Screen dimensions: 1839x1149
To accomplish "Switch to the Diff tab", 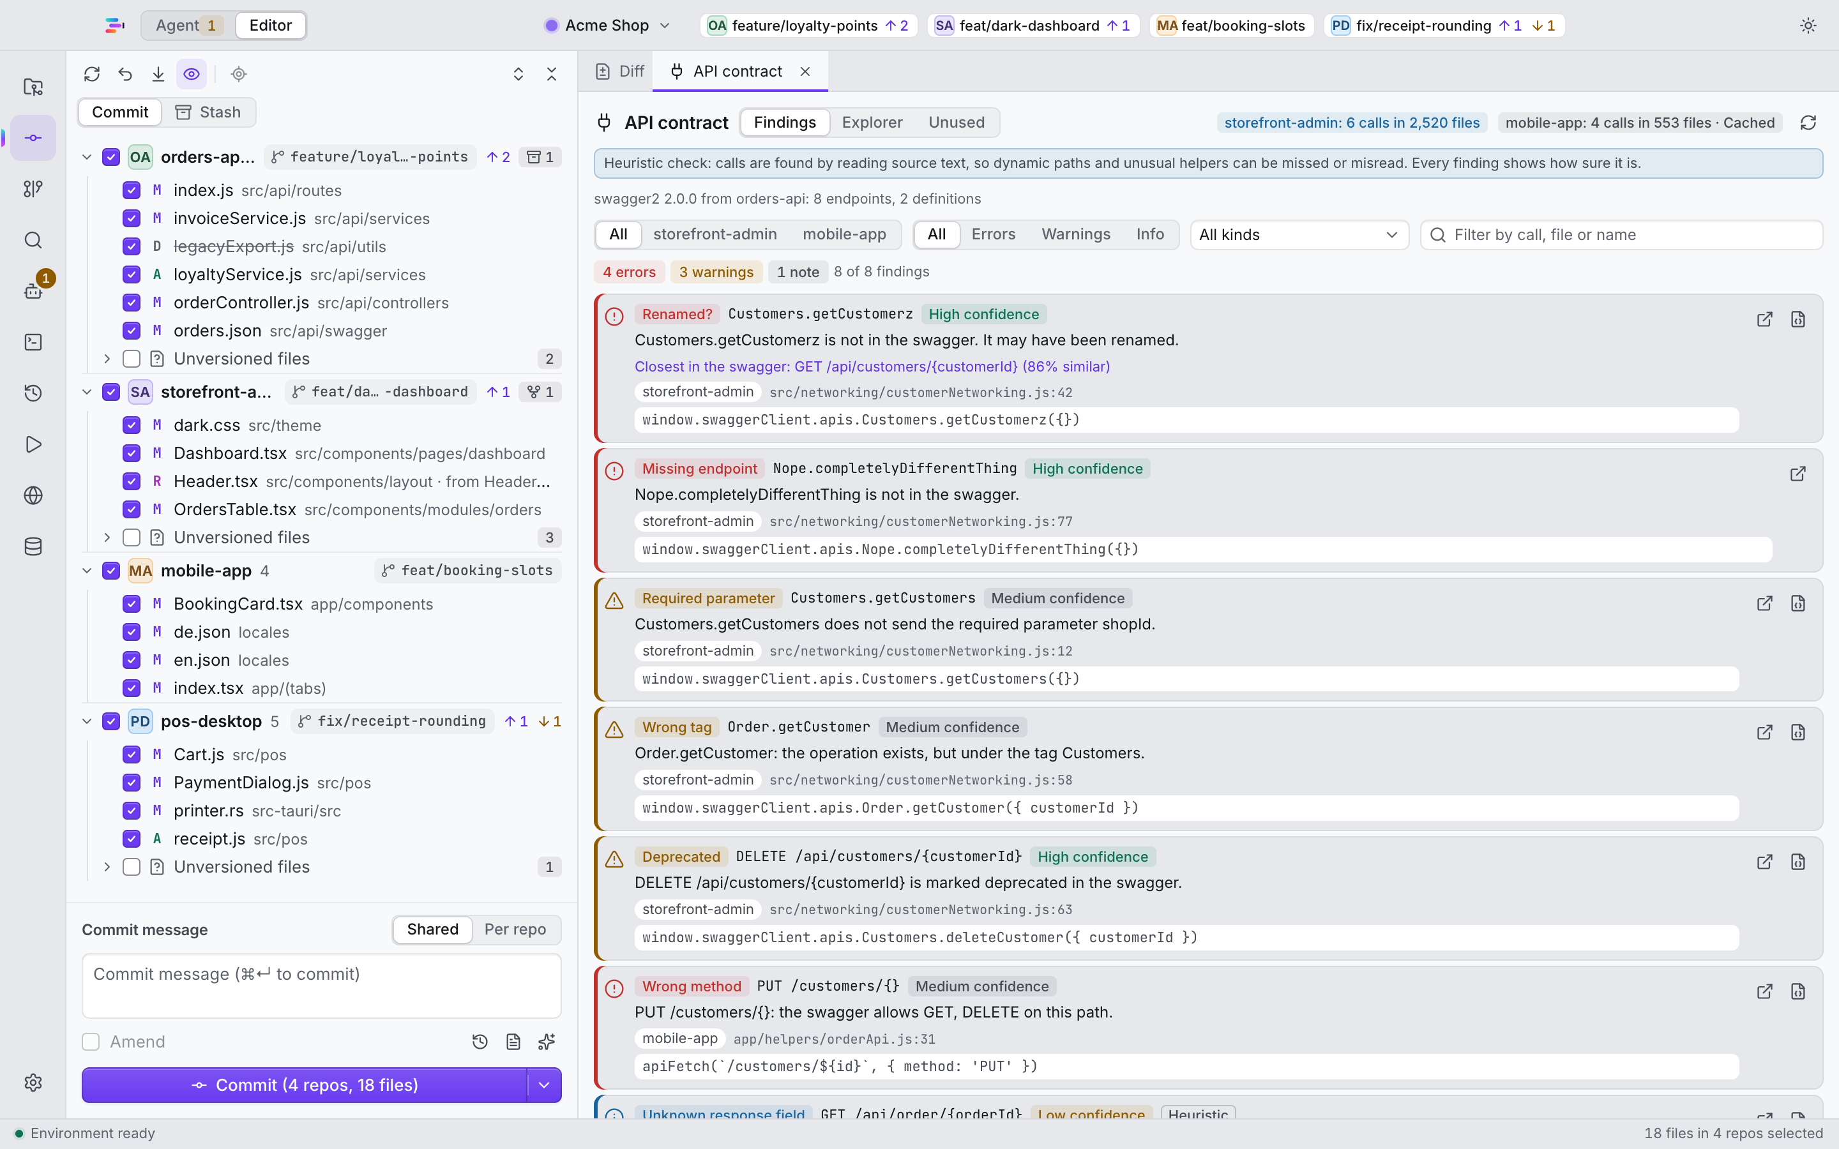I will click(x=620, y=71).
